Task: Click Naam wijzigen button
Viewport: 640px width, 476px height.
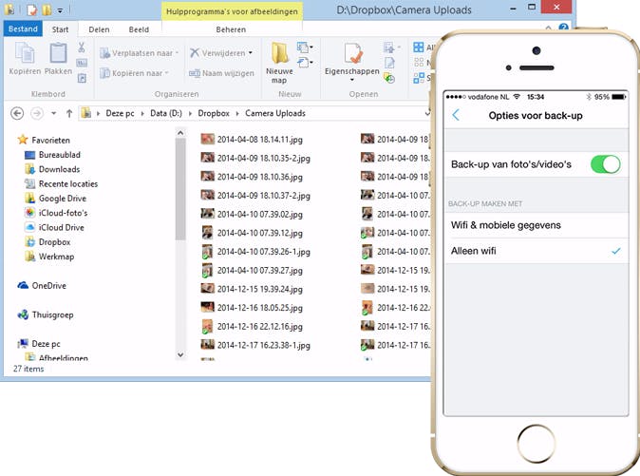Action: pos(221,73)
